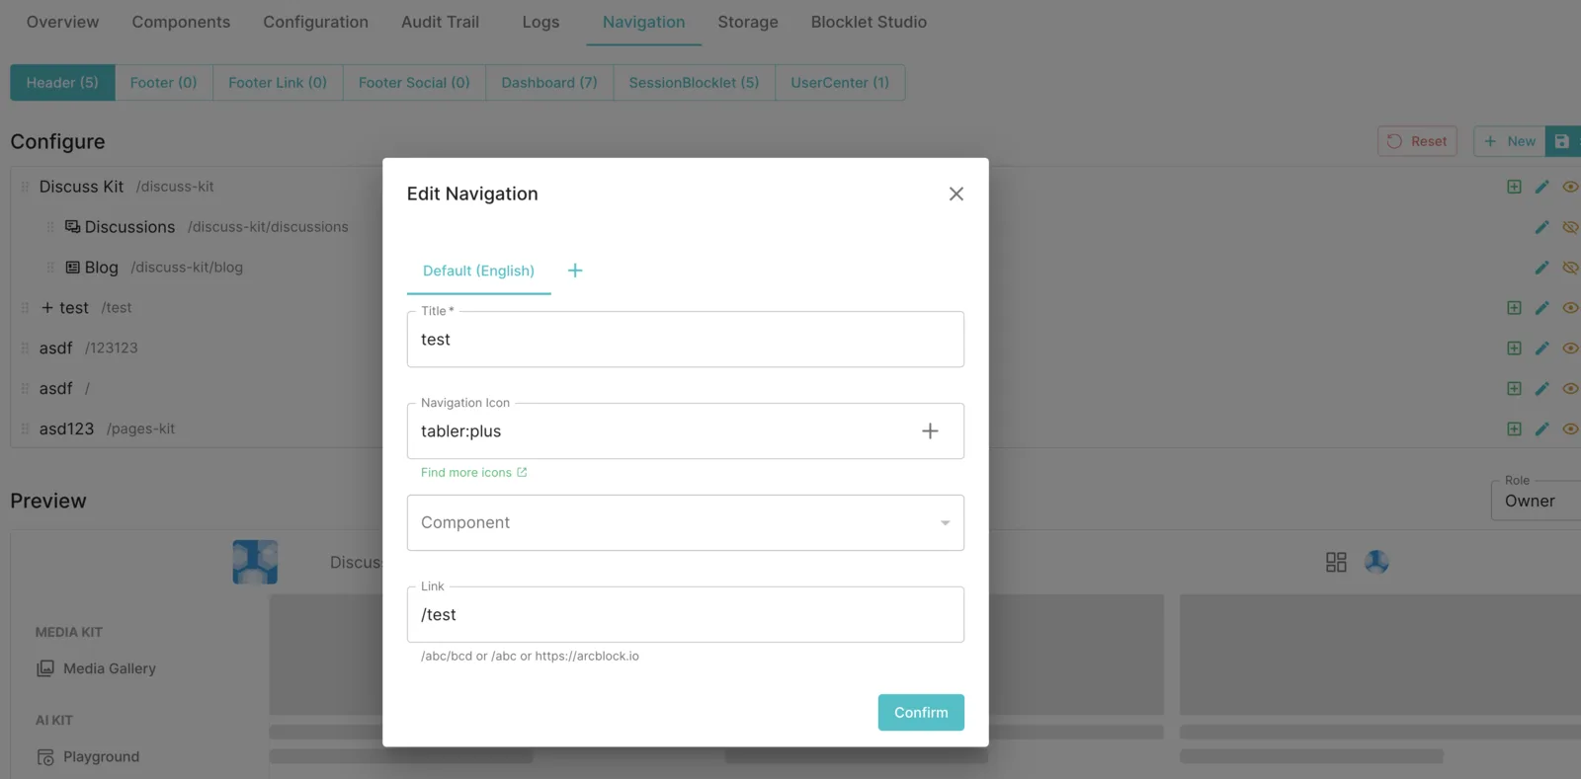Grab the drag handle of test row
This screenshot has height=779, width=1581.
pos(25,308)
